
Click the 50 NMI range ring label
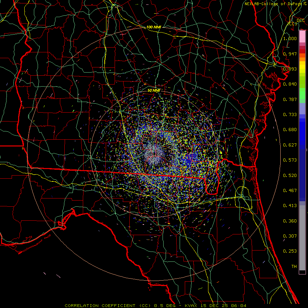(x=154, y=90)
